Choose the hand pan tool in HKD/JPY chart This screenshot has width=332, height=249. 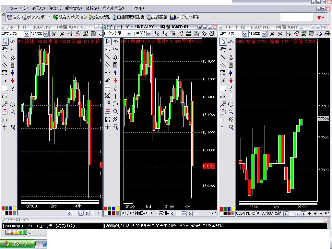tap(108, 49)
